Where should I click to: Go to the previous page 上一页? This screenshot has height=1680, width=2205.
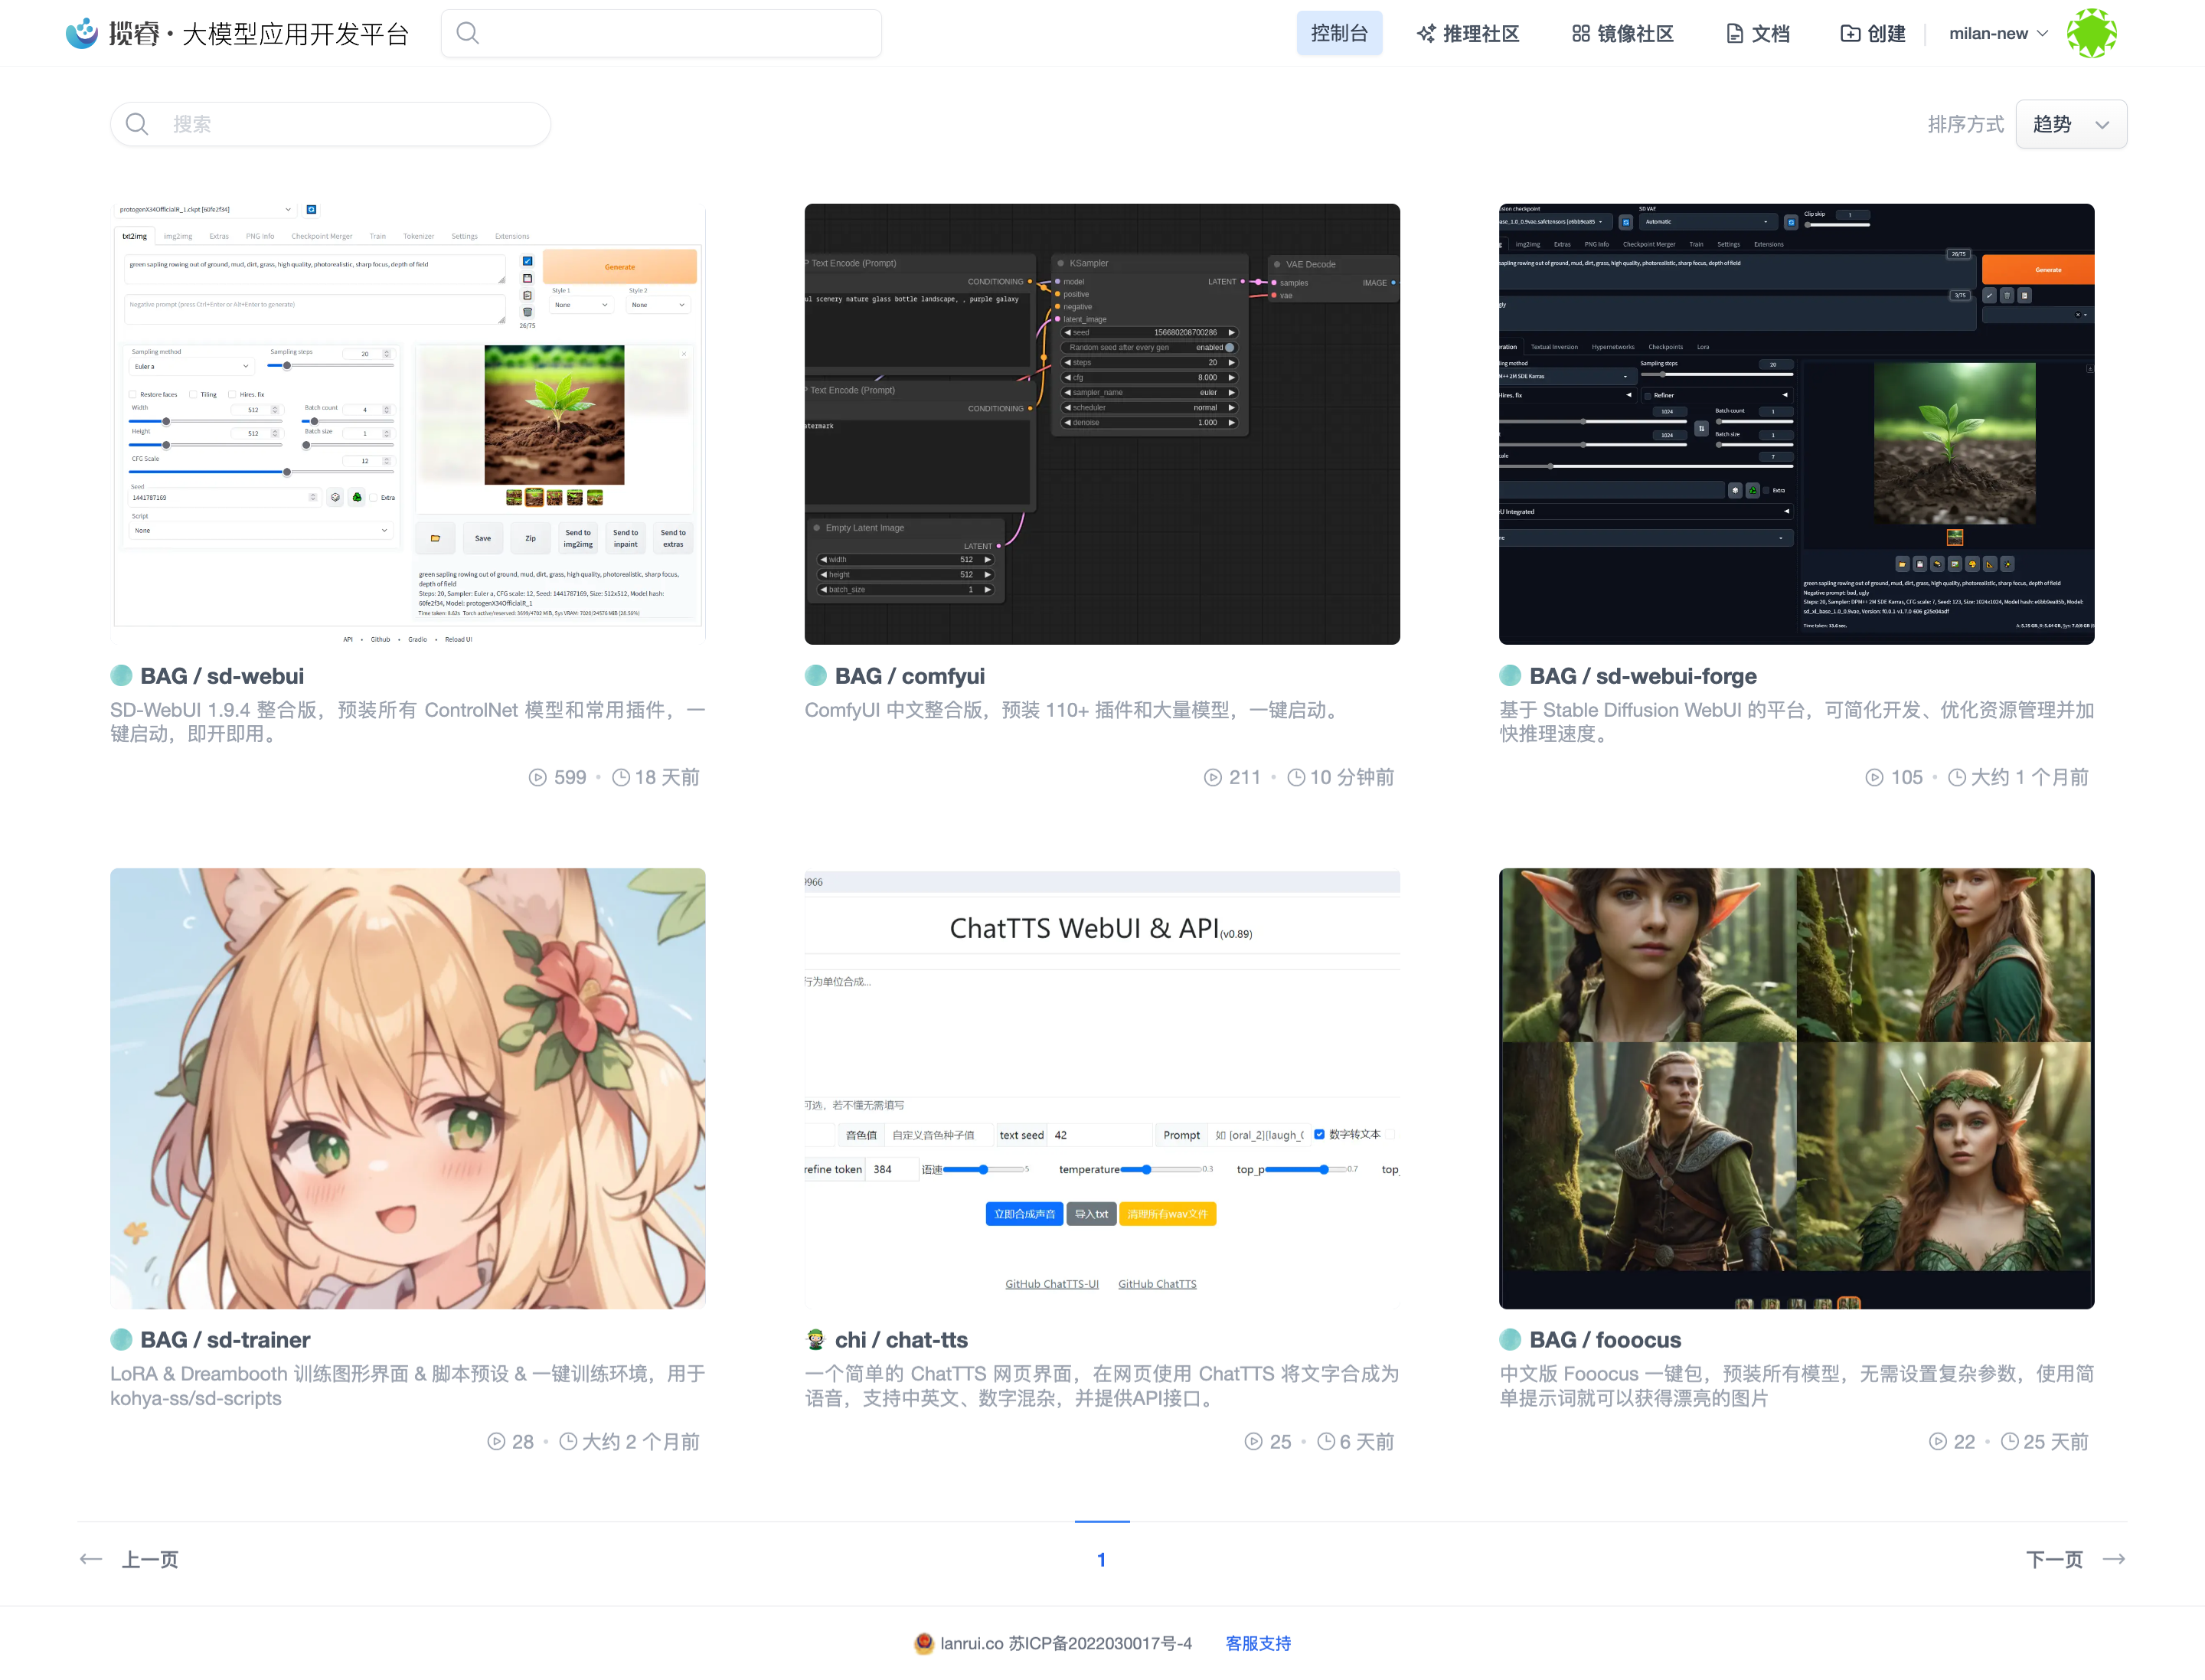129,1560
